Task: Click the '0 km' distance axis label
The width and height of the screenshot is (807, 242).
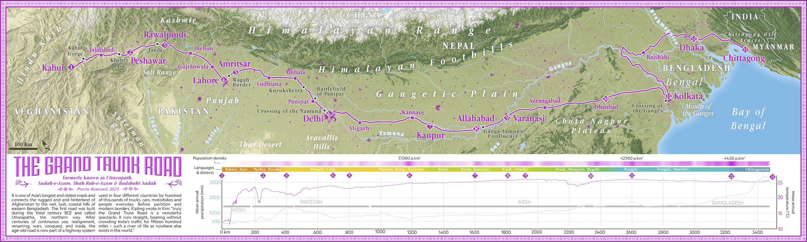Action: pyautogui.click(x=225, y=232)
